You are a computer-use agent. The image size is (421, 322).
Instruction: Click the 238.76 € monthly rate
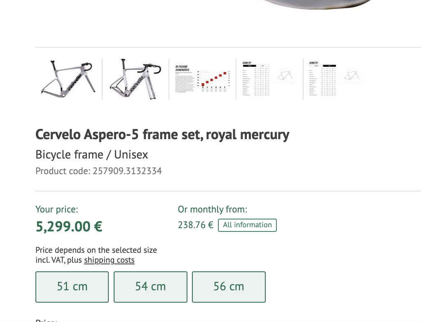195,225
